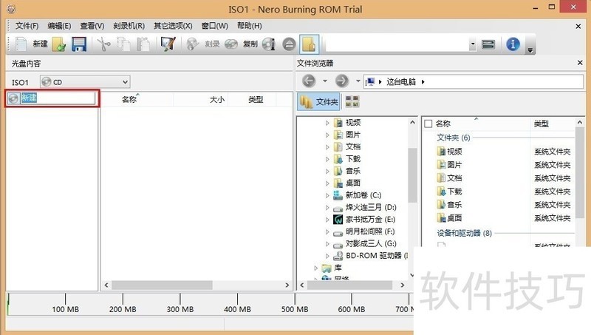Open the blue information icon
The width and height of the screenshot is (591, 335).
tap(513, 44)
